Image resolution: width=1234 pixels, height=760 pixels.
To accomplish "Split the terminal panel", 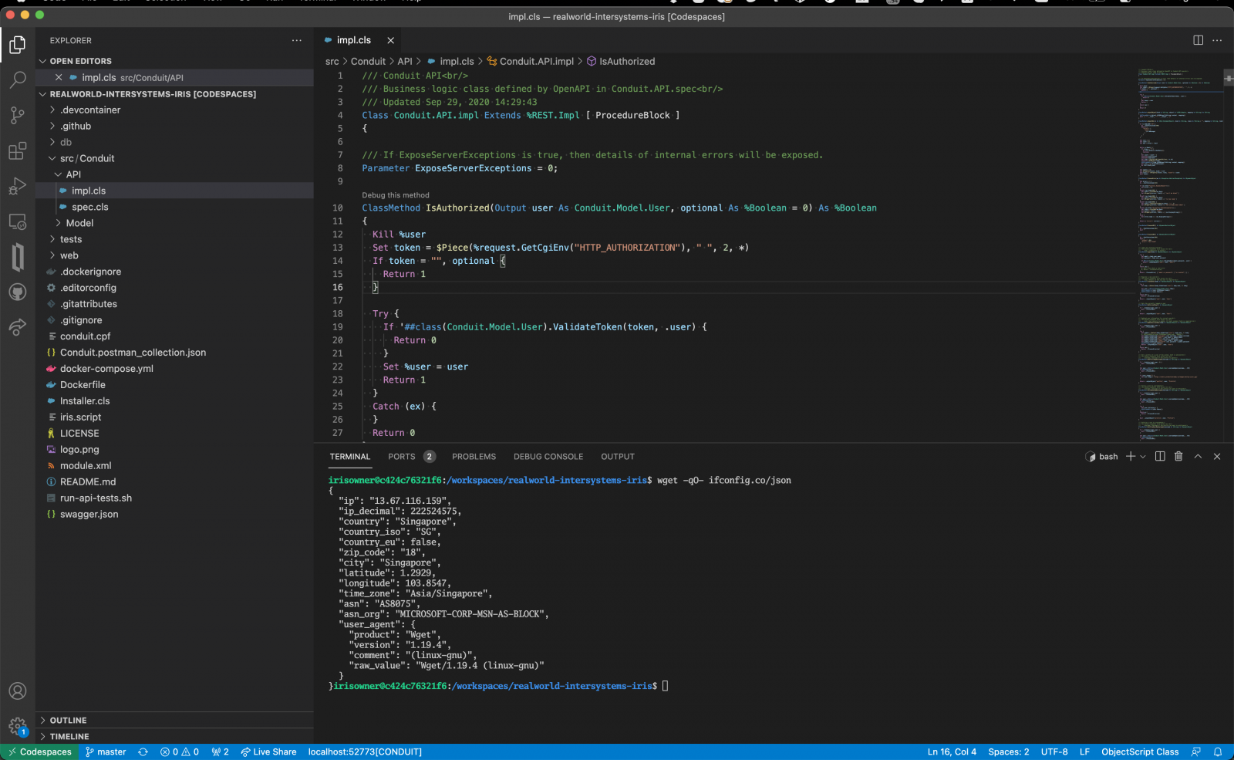I will tap(1160, 457).
